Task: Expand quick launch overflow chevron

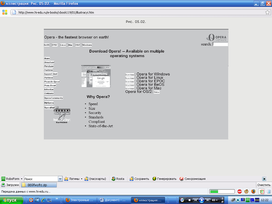Action: 57,199
